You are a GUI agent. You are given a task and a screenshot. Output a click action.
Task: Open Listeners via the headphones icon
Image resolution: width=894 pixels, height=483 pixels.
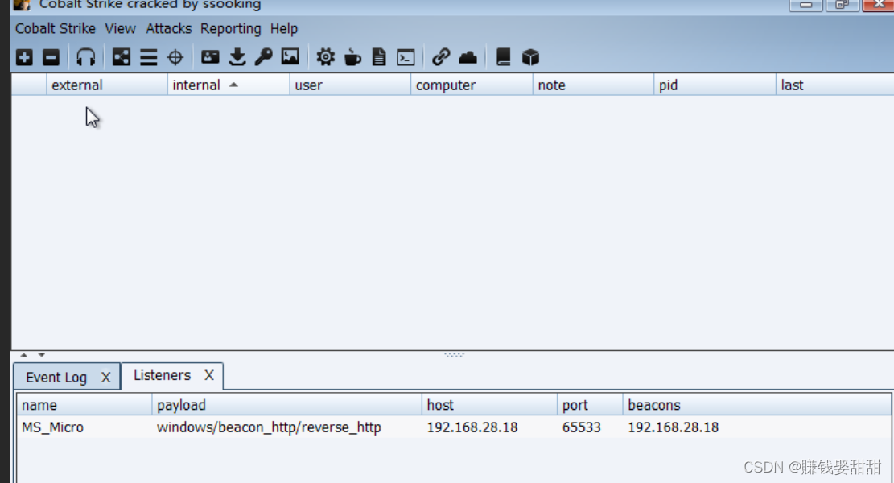(85, 57)
